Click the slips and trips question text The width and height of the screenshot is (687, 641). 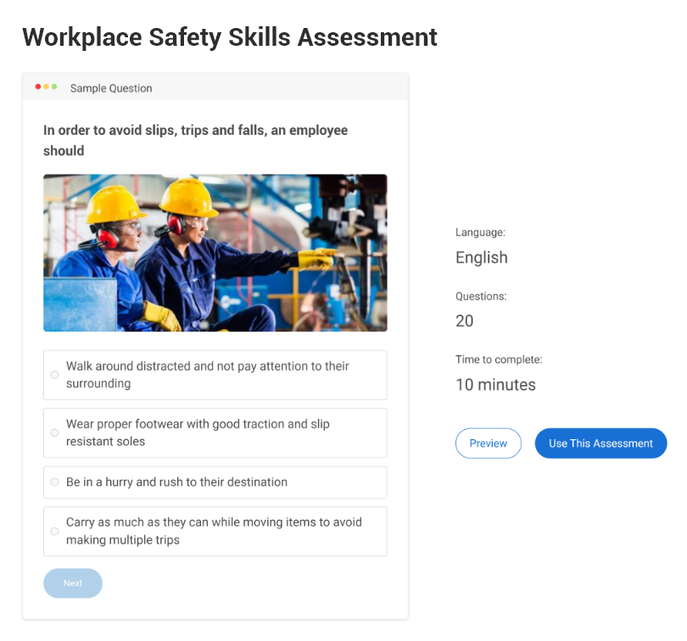195,140
